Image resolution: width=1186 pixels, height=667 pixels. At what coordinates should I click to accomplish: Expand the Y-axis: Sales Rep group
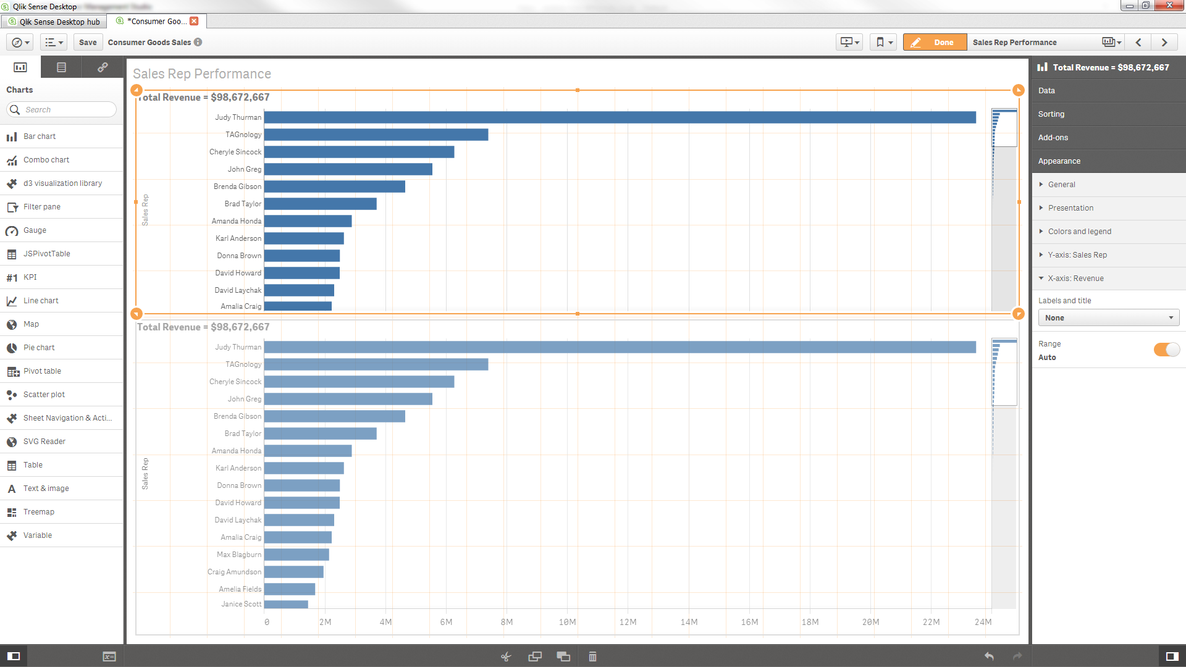pyautogui.click(x=1109, y=255)
